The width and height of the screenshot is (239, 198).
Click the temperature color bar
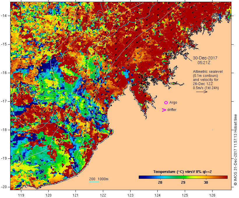pyautogui.click(x=183, y=177)
